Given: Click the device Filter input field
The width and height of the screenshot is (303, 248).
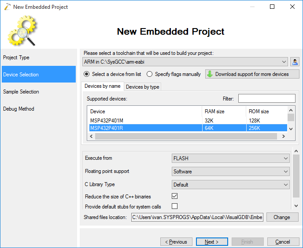Looking at the screenshot, I should pyautogui.click(x=267, y=98).
